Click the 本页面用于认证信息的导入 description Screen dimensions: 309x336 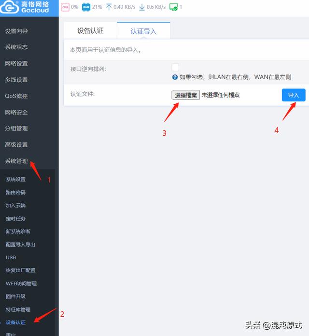[105, 50]
